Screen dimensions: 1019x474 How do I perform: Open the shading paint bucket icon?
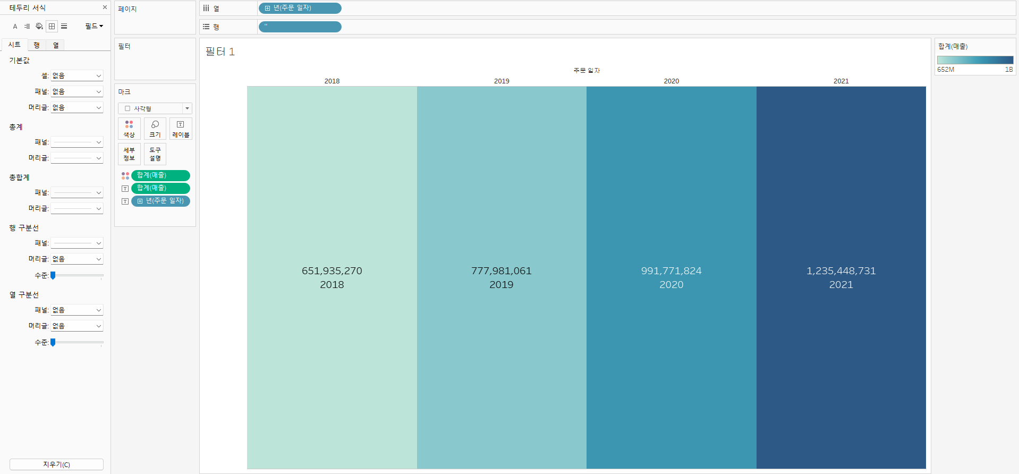tap(39, 26)
